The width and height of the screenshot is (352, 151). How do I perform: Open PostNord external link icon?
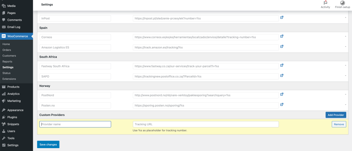click(x=282, y=94)
